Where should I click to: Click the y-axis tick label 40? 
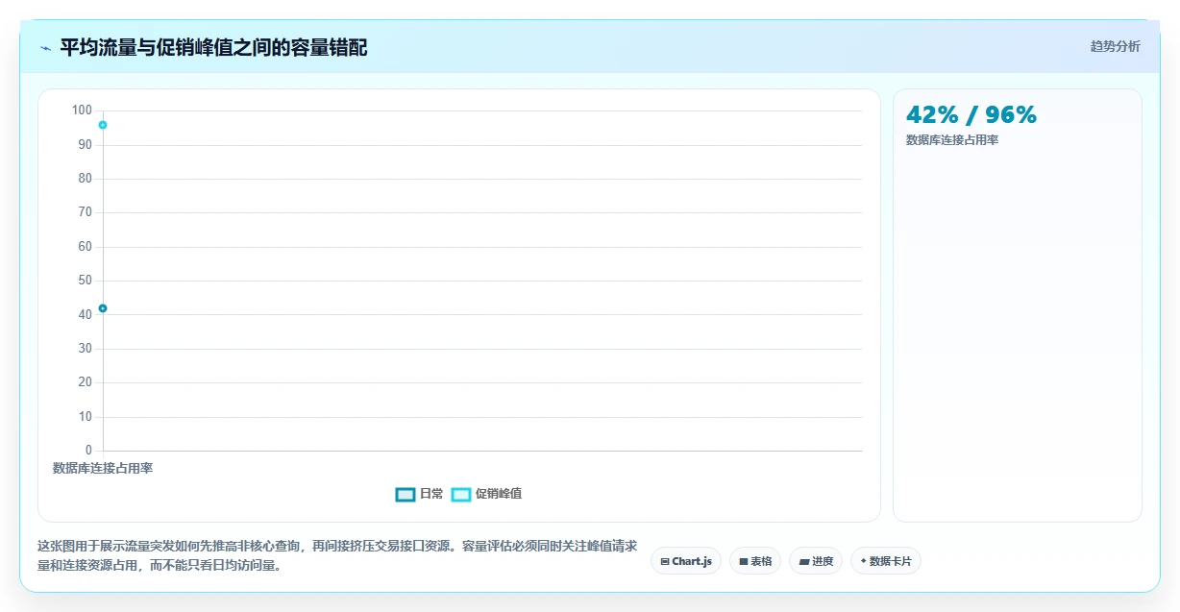[x=86, y=314]
